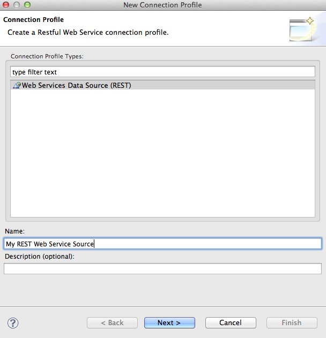Image resolution: width=326 pixels, height=338 pixels.
Task: Go to the next wizard page with Next
Action: pos(169,322)
